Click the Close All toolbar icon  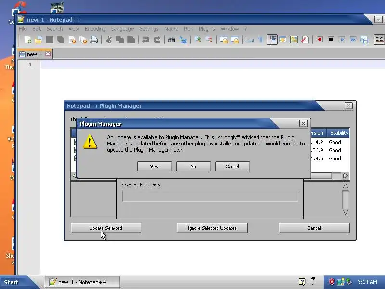[x=83, y=39]
